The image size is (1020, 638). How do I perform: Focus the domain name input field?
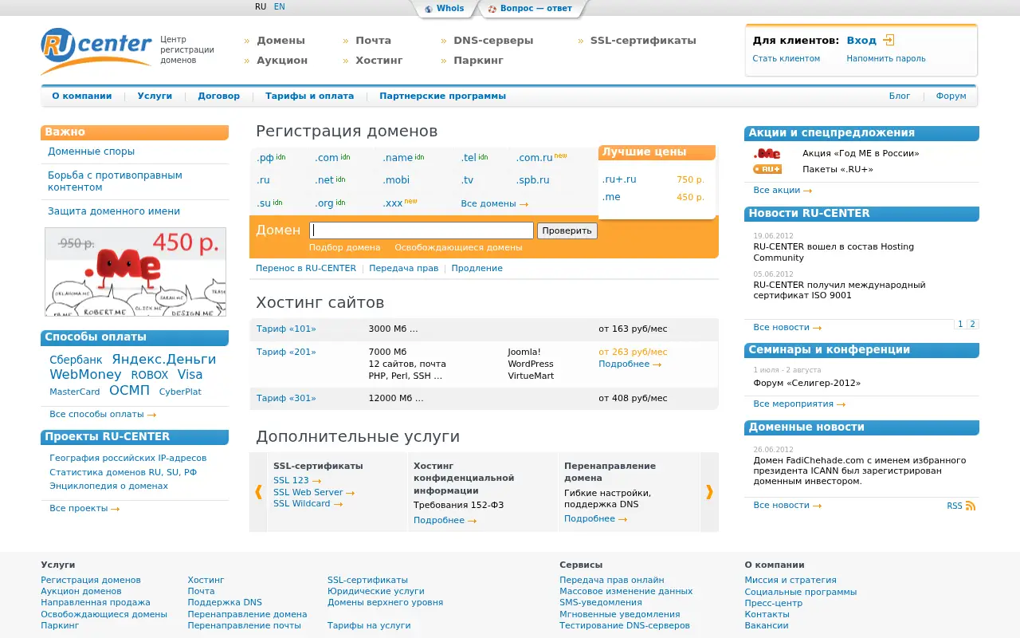422,230
